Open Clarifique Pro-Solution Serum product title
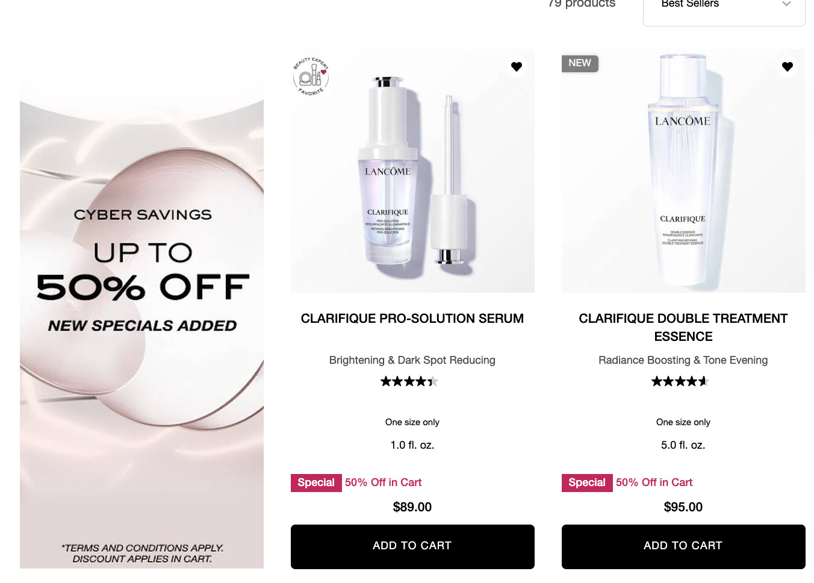The height and width of the screenshot is (583, 814). click(x=412, y=319)
